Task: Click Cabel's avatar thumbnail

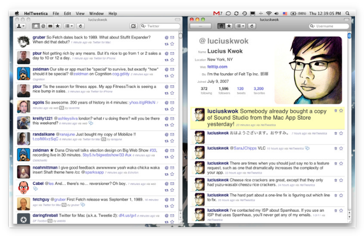Action: tap(24, 188)
